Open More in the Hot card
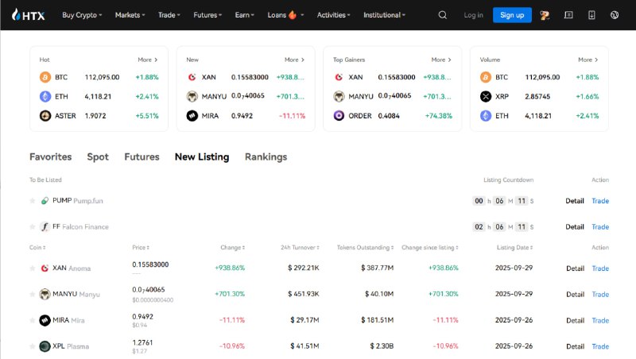This screenshot has height=359, width=636. point(148,60)
